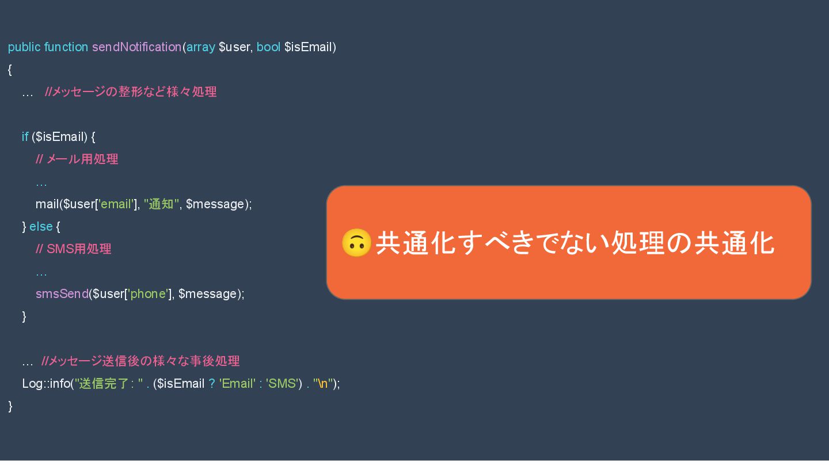This screenshot has height=466, width=829.
Task: Click the メッセージの整形 comment line
Action: pos(131,92)
